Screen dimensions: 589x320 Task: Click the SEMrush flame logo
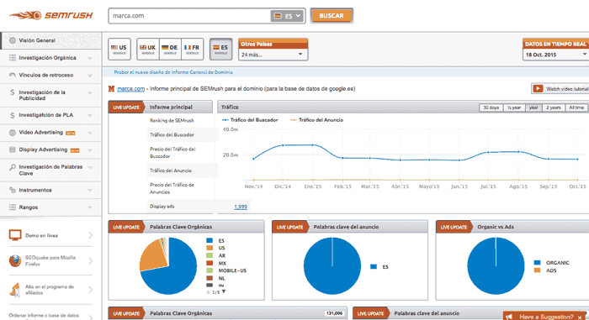click(25, 15)
